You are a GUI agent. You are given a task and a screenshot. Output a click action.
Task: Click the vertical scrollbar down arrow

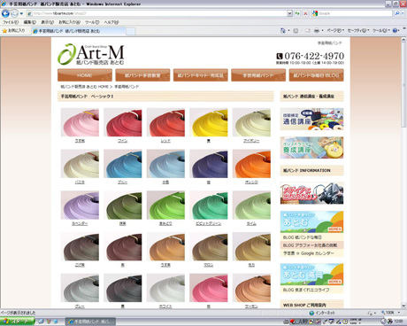tap(403, 306)
